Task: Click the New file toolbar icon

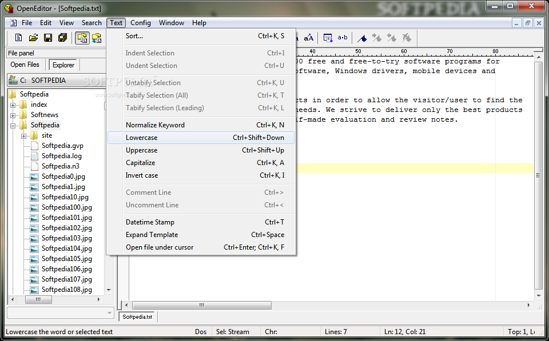Action: [18, 38]
